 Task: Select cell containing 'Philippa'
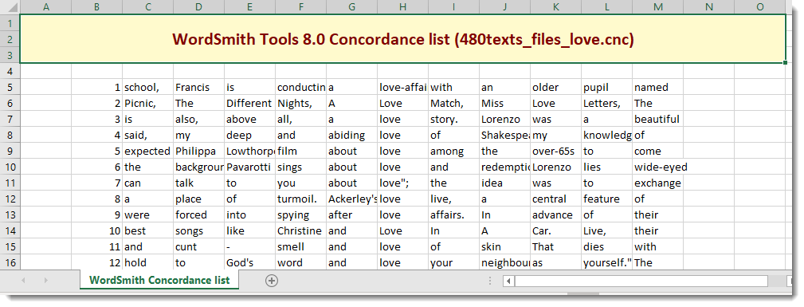(199, 151)
